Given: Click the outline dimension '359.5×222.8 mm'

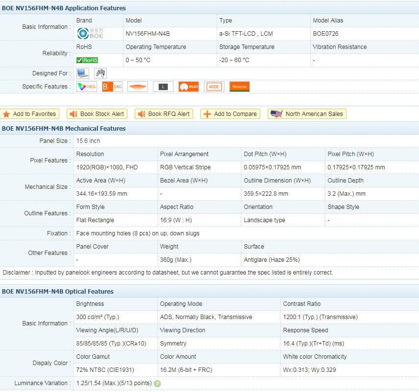Looking at the screenshot, I should 266,194.
